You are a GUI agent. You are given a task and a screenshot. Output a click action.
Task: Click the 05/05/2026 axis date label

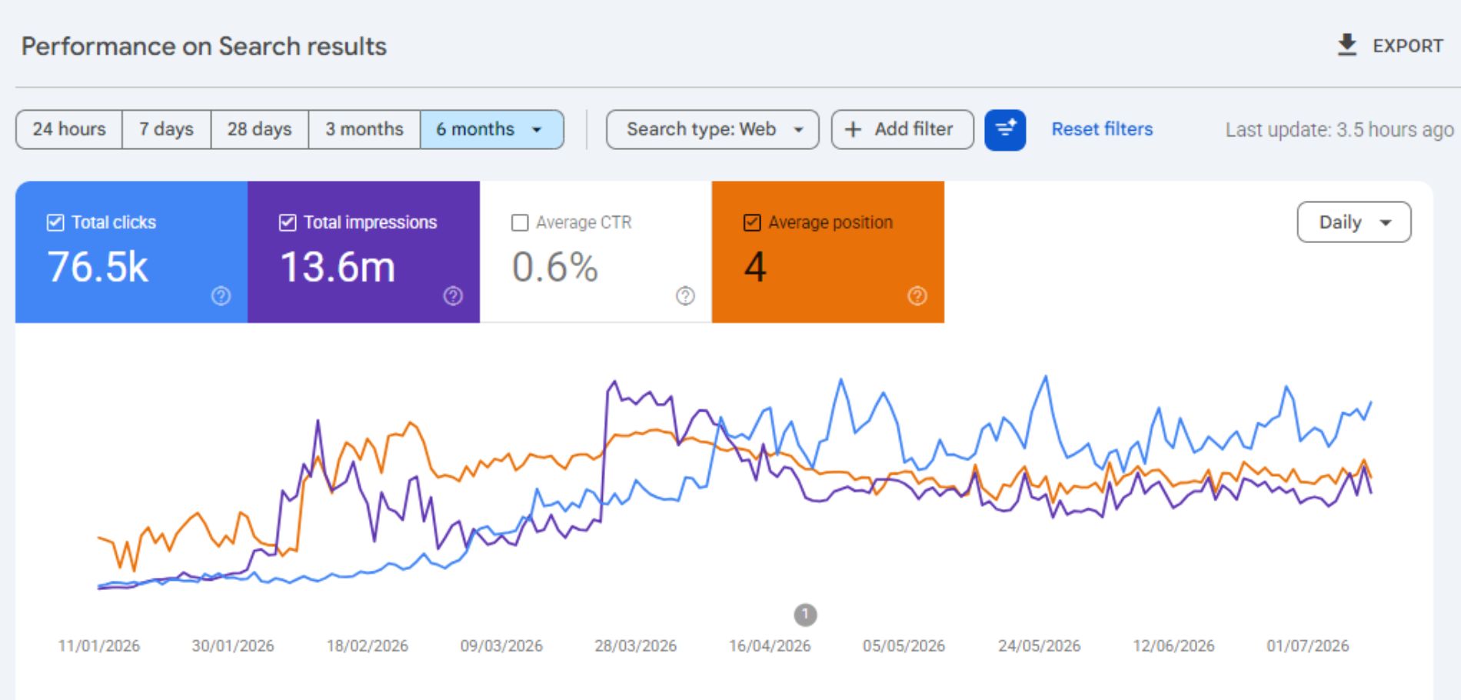click(x=904, y=645)
